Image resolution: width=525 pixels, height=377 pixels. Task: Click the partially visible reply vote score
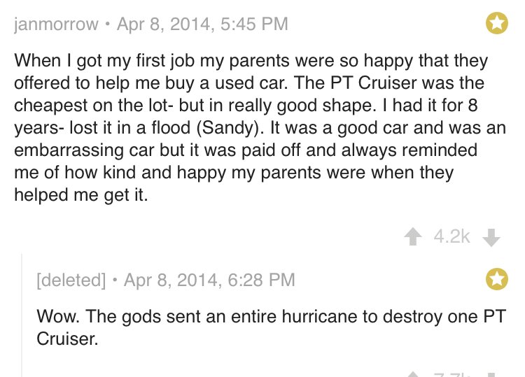(452, 375)
